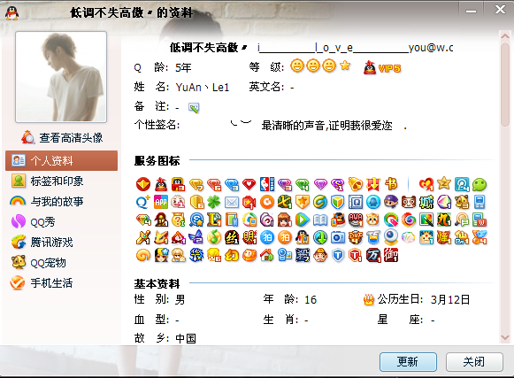514x378 pixels.
Task: Click the AVA game service icon
Action: 356,220
